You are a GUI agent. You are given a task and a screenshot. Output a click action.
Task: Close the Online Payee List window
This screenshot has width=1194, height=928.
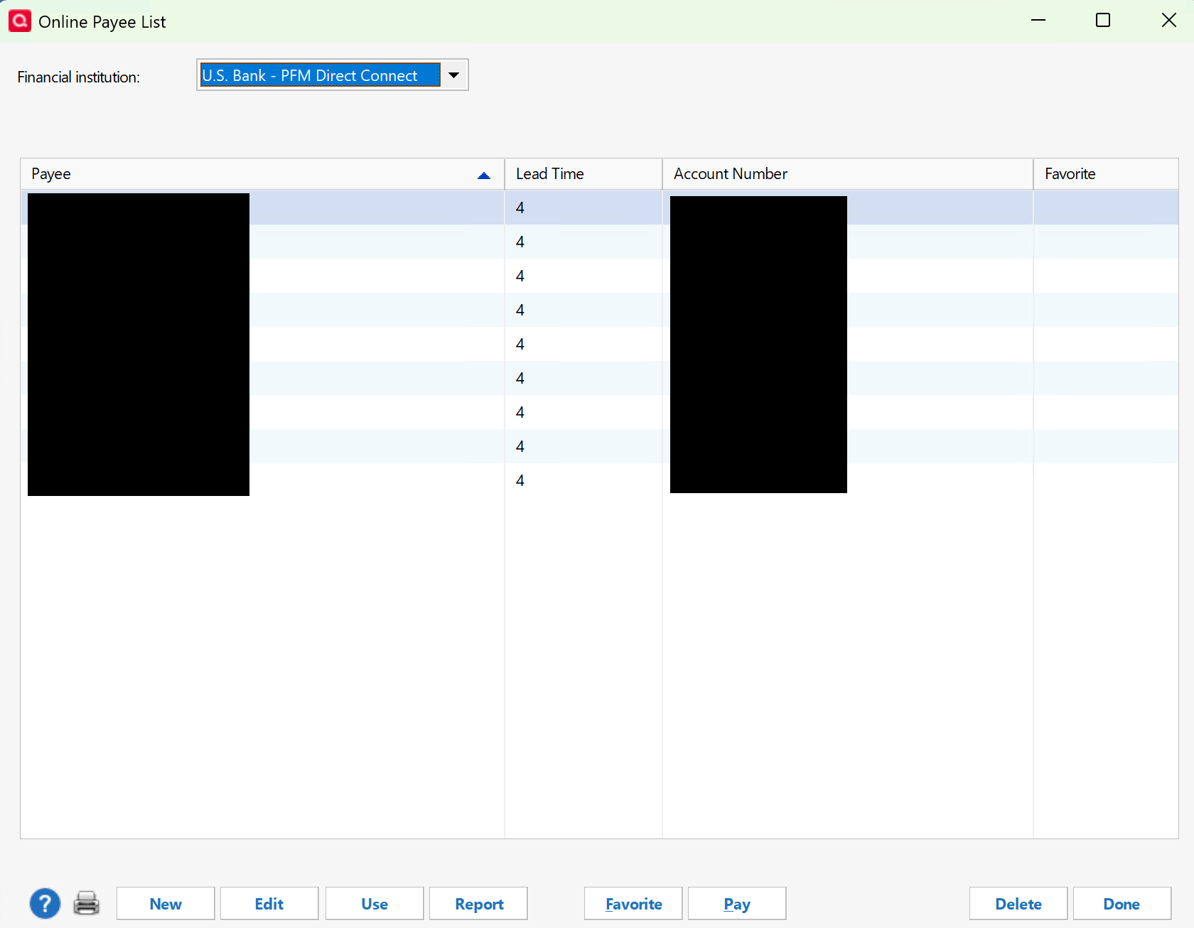1169,21
